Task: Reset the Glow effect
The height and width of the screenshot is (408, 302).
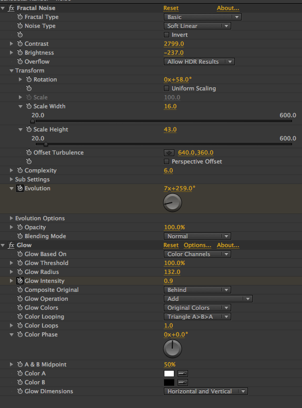Action: coord(171,245)
